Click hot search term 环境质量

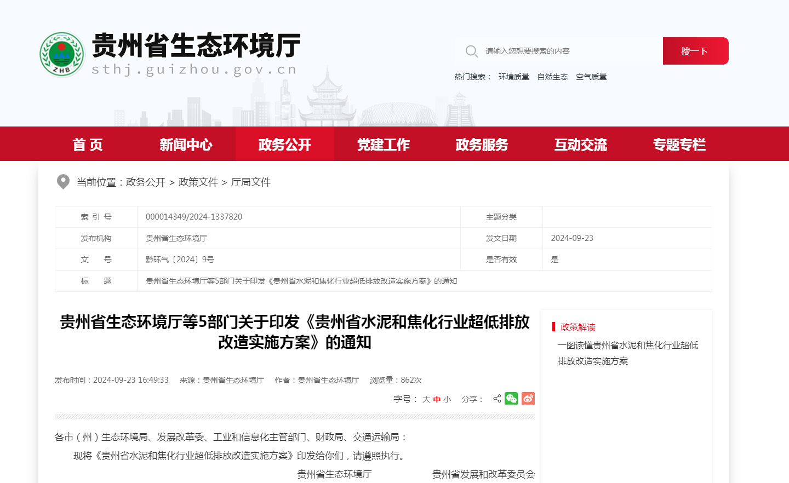pos(513,77)
